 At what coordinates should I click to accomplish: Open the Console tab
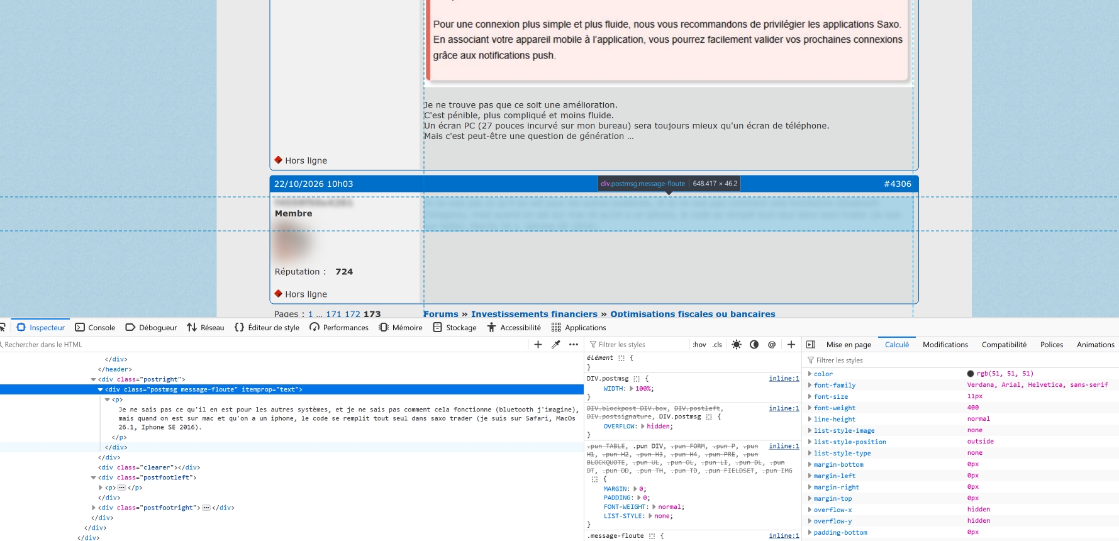[95, 327]
